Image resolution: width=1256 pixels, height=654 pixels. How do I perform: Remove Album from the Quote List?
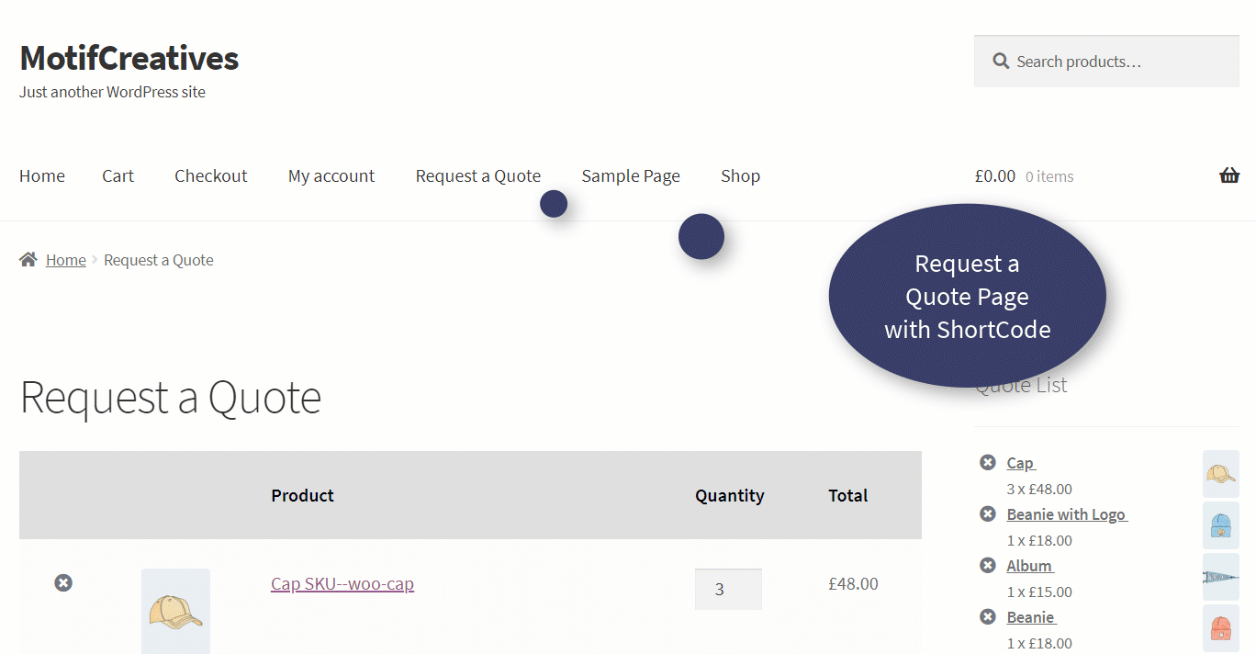987,565
